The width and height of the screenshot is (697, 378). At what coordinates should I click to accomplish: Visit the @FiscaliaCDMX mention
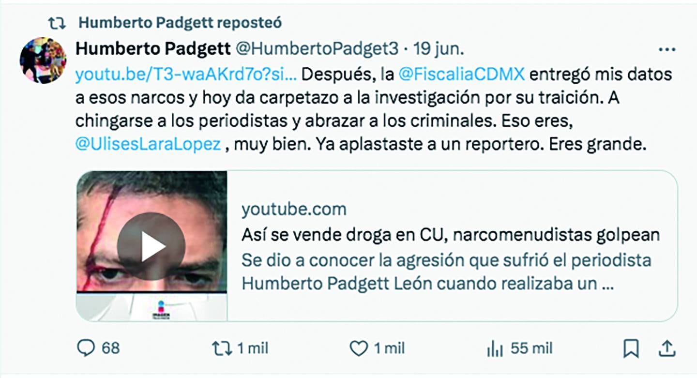coord(461,74)
